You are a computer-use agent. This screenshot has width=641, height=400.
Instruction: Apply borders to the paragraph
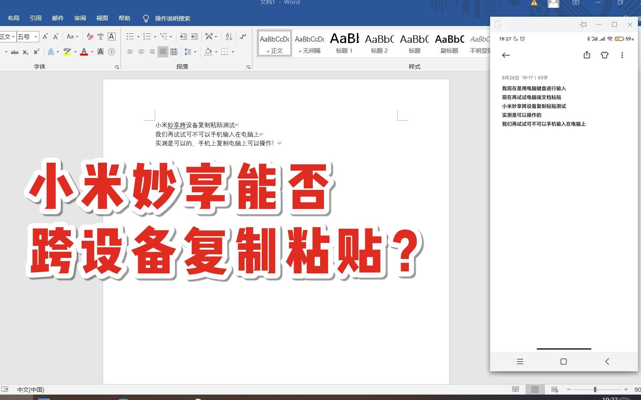point(225,52)
